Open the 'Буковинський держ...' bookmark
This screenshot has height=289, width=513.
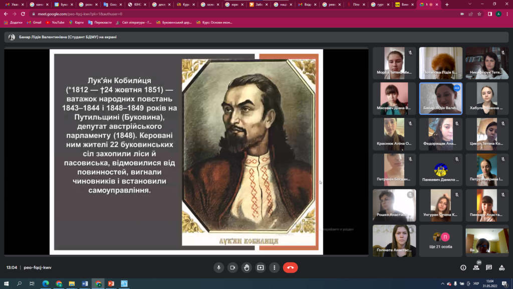174,23
